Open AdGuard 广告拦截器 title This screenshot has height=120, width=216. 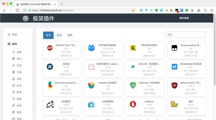click(x=149, y=83)
